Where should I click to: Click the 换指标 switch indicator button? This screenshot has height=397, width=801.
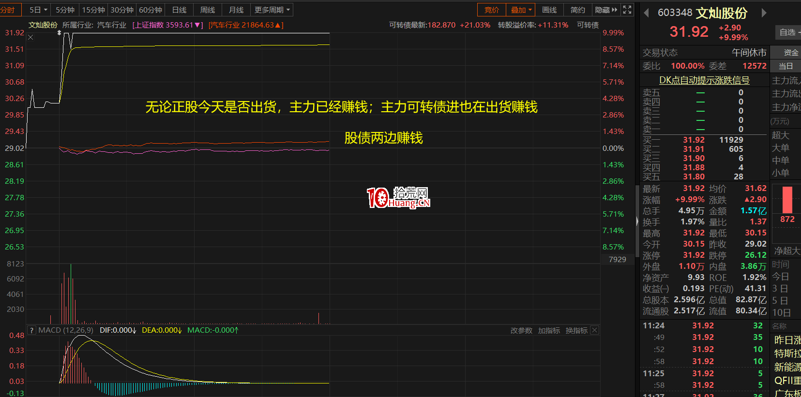point(576,330)
